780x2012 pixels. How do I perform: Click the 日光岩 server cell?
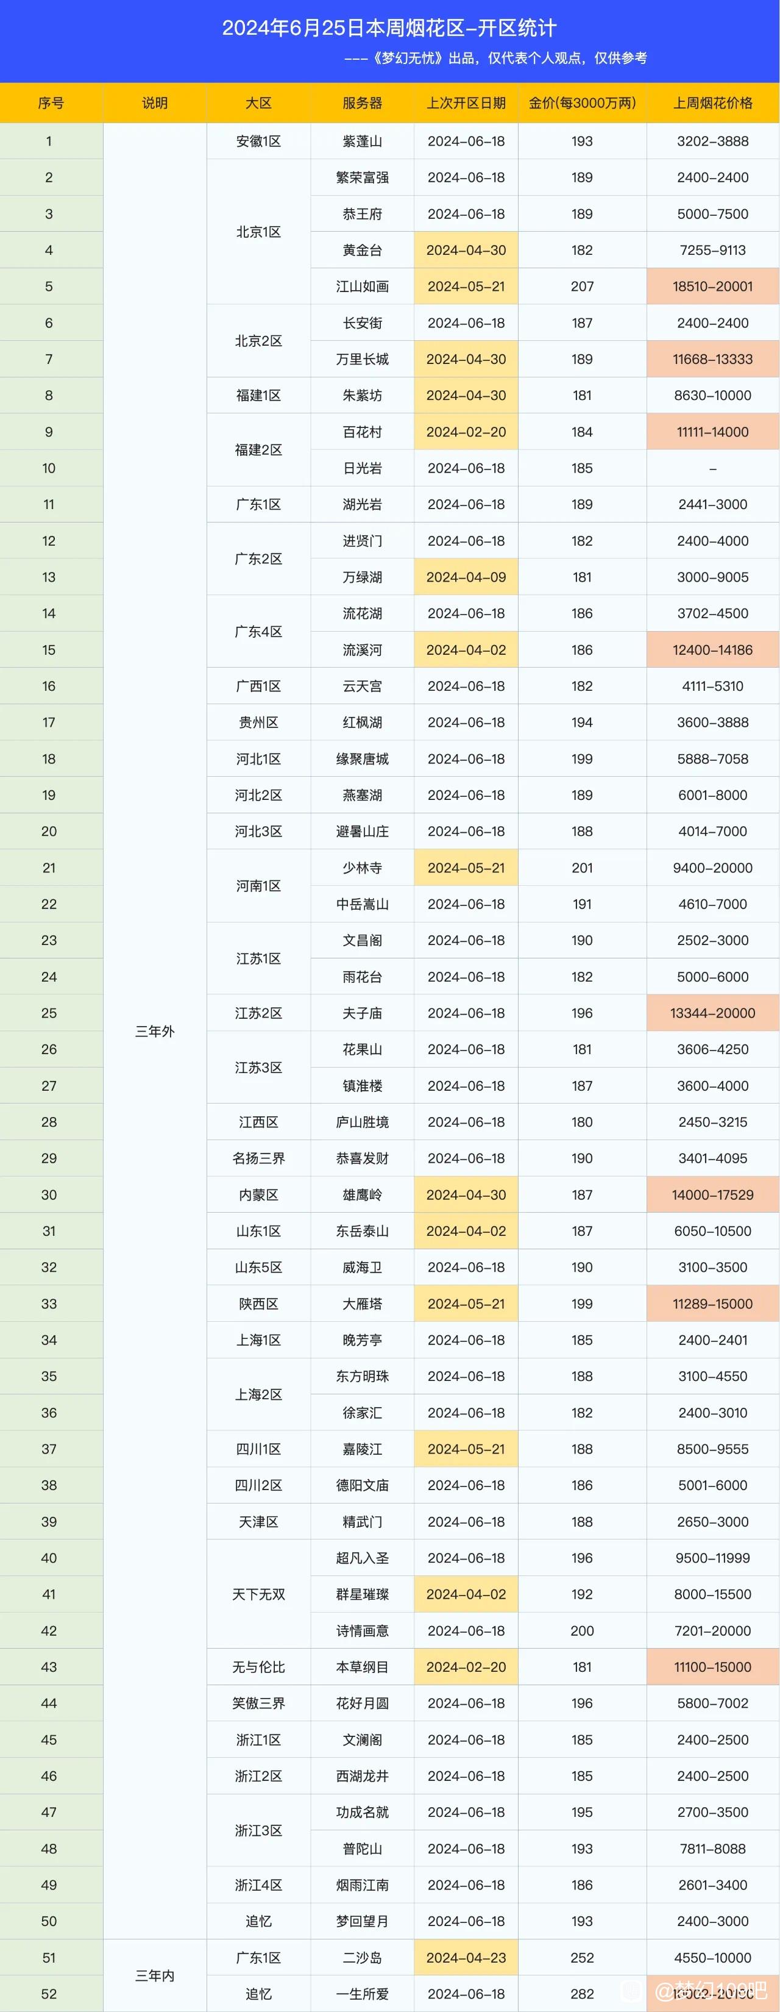pyautogui.click(x=363, y=468)
